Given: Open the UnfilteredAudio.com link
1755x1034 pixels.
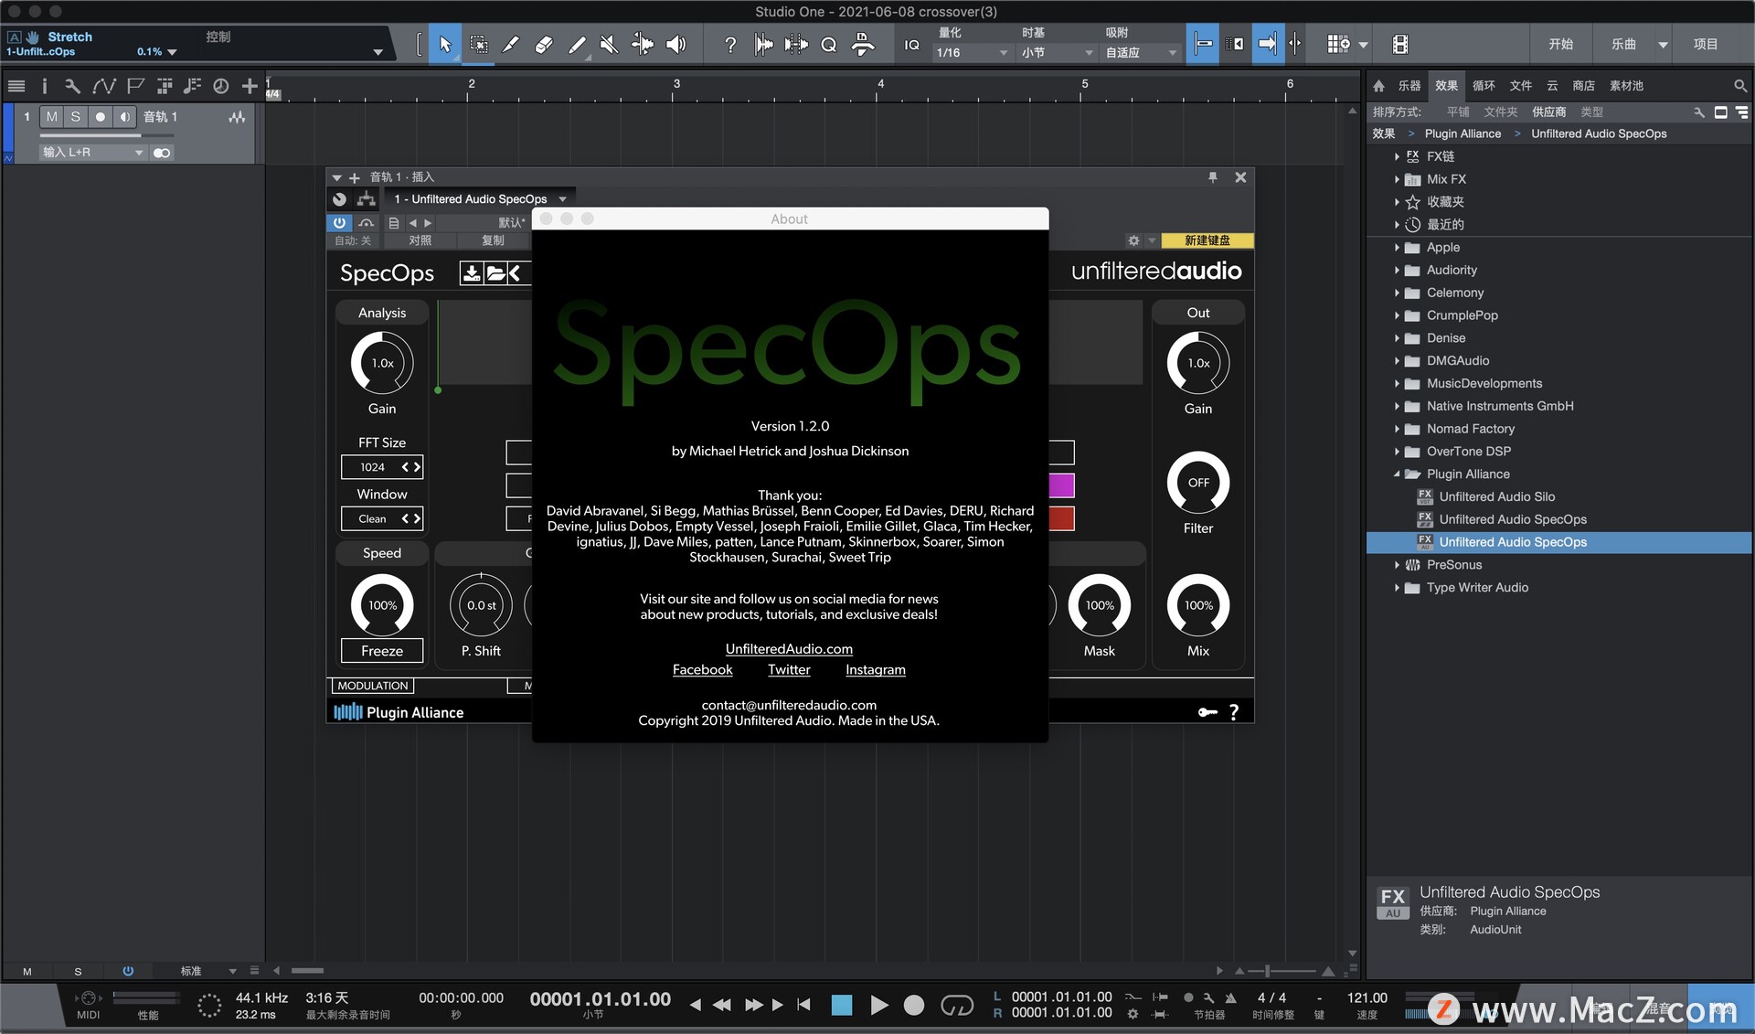Looking at the screenshot, I should click(x=789, y=649).
